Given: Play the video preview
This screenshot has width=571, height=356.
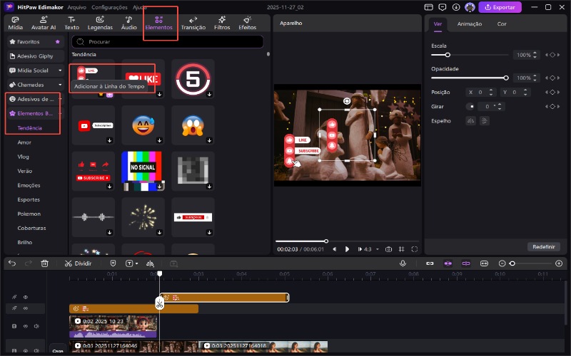Looking at the screenshot, I should click(348, 249).
